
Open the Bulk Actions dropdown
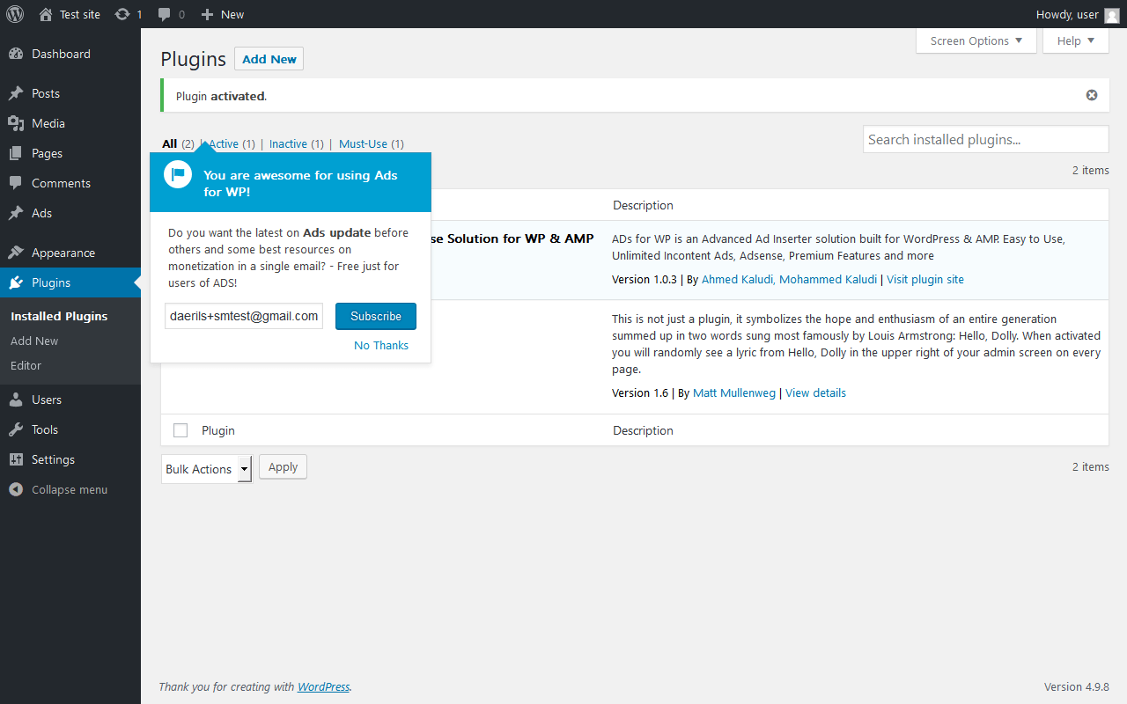tap(206, 469)
